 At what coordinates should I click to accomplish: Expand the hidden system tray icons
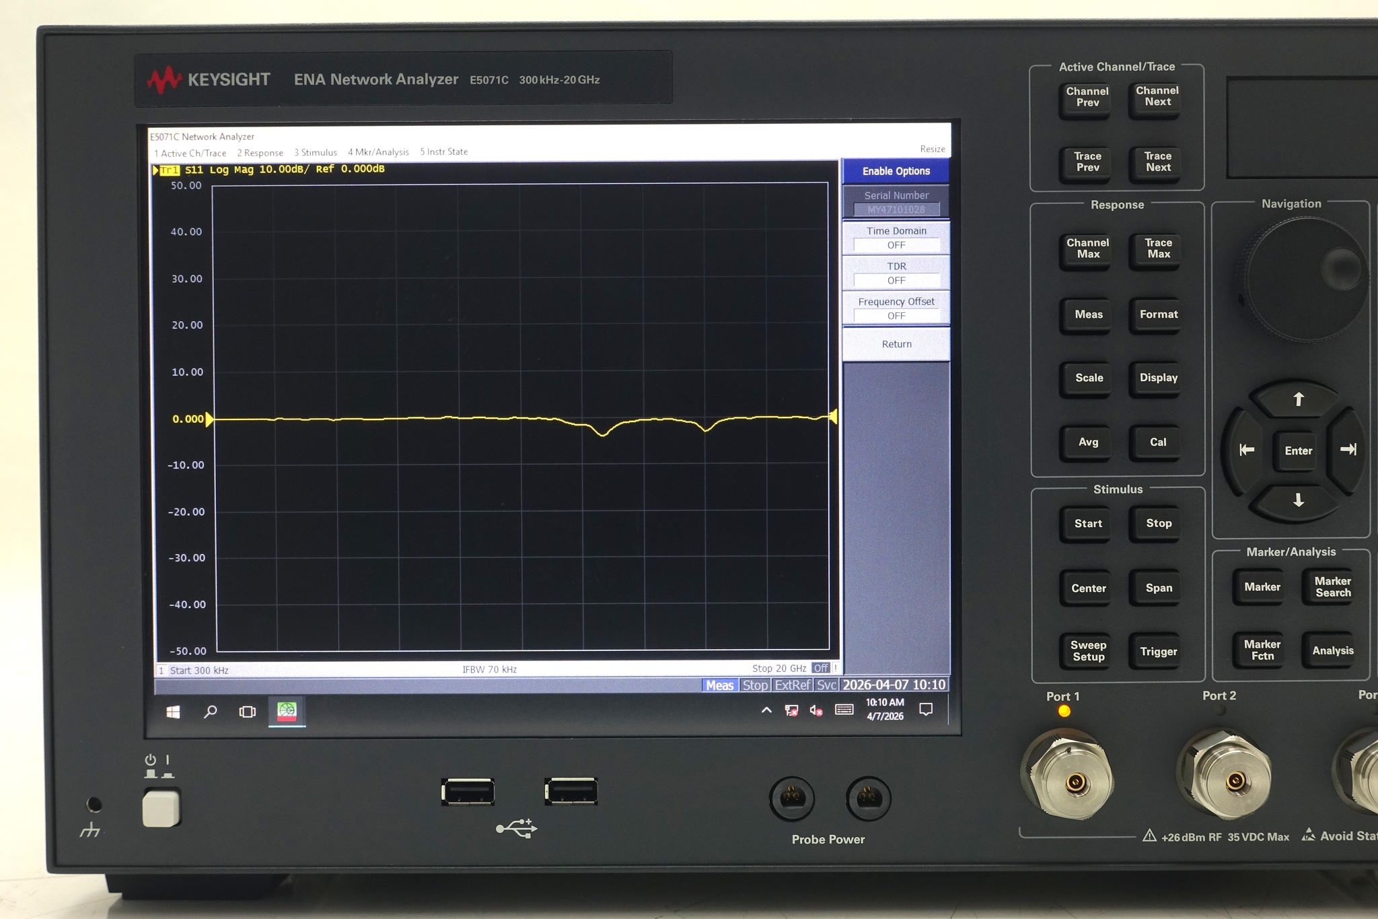pos(766,710)
